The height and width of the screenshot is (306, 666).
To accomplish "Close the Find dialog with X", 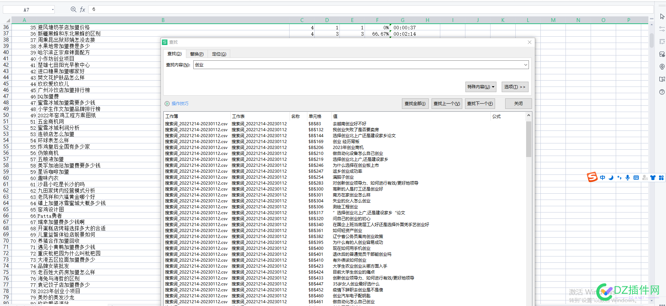I will 529,42.
